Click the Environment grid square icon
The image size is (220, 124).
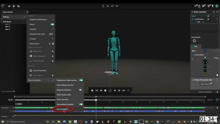[x=53, y=44]
